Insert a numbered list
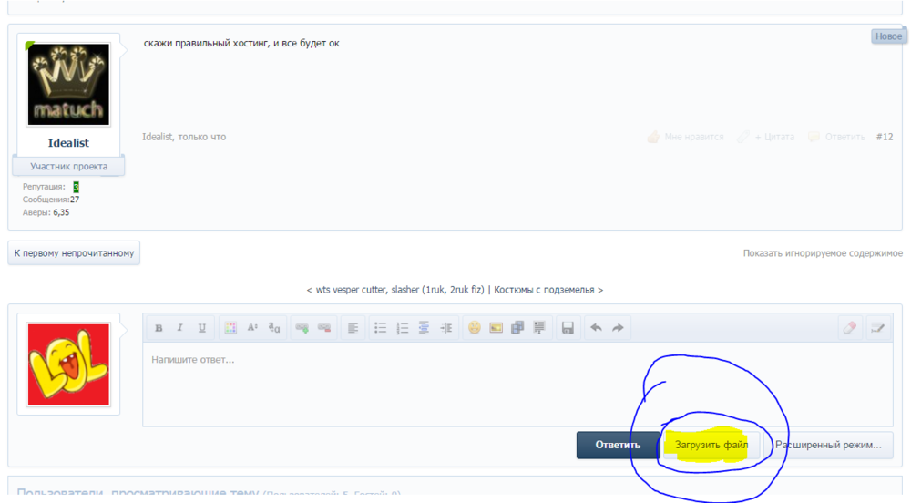 403,328
